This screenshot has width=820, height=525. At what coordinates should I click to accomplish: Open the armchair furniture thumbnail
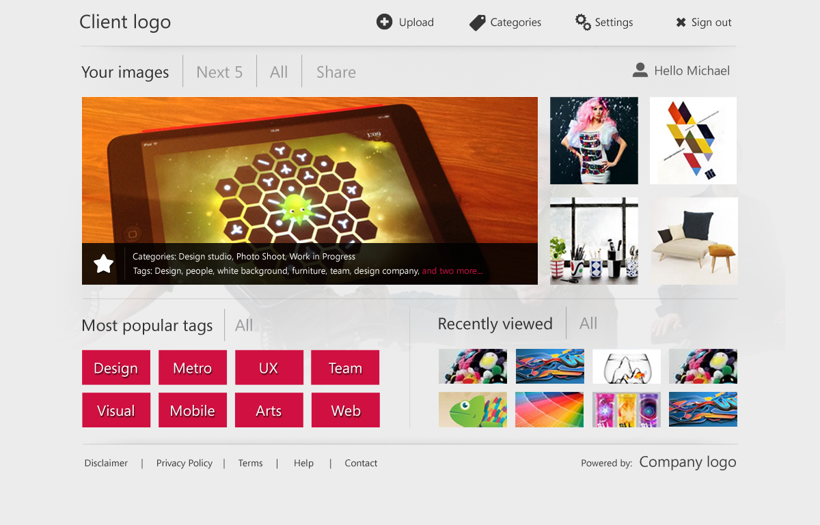click(x=694, y=241)
